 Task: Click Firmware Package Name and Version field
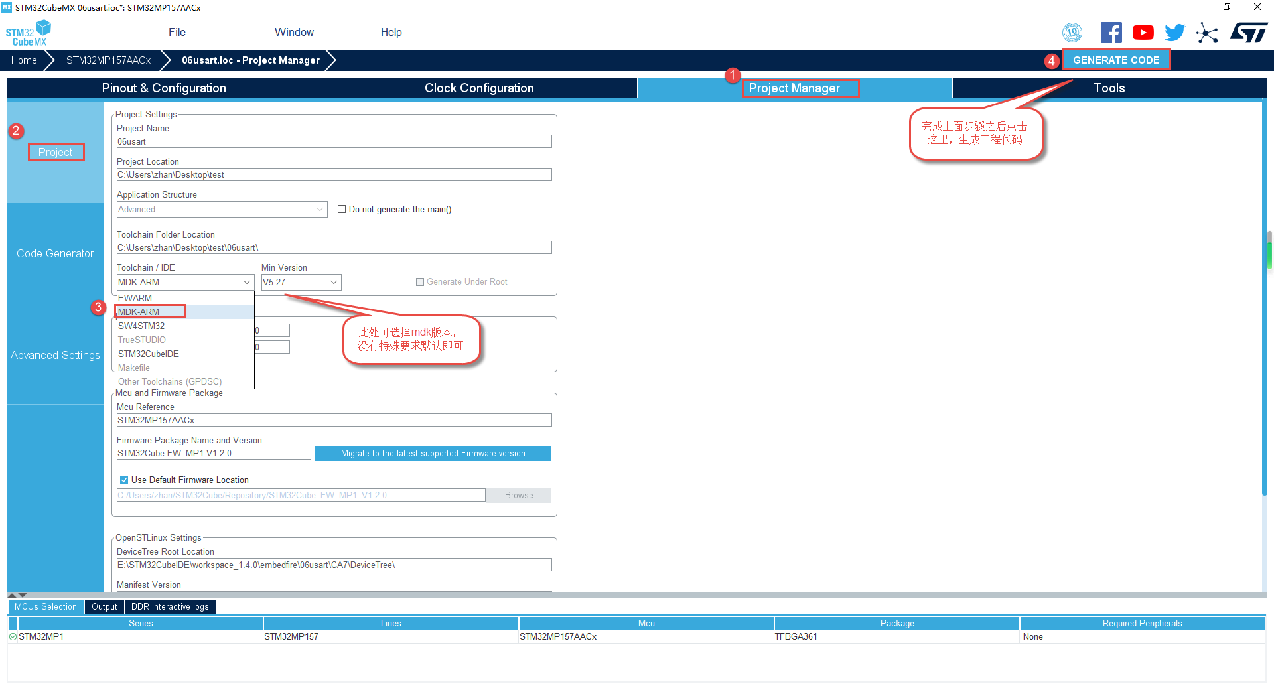[214, 453]
